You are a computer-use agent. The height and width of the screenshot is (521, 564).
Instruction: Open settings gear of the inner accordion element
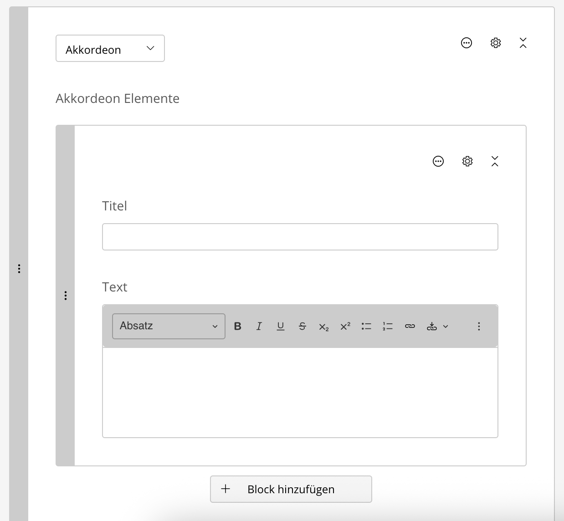click(x=467, y=161)
